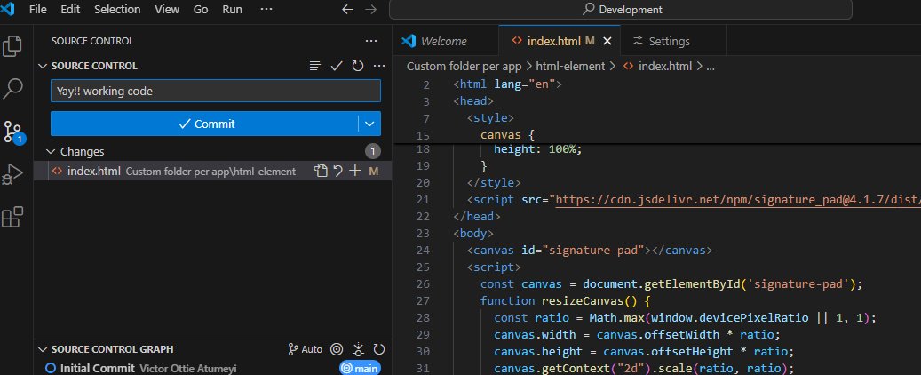Image resolution: width=921 pixels, height=375 pixels.
Task: Close the index.html editor tab
Action: [x=607, y=41]
